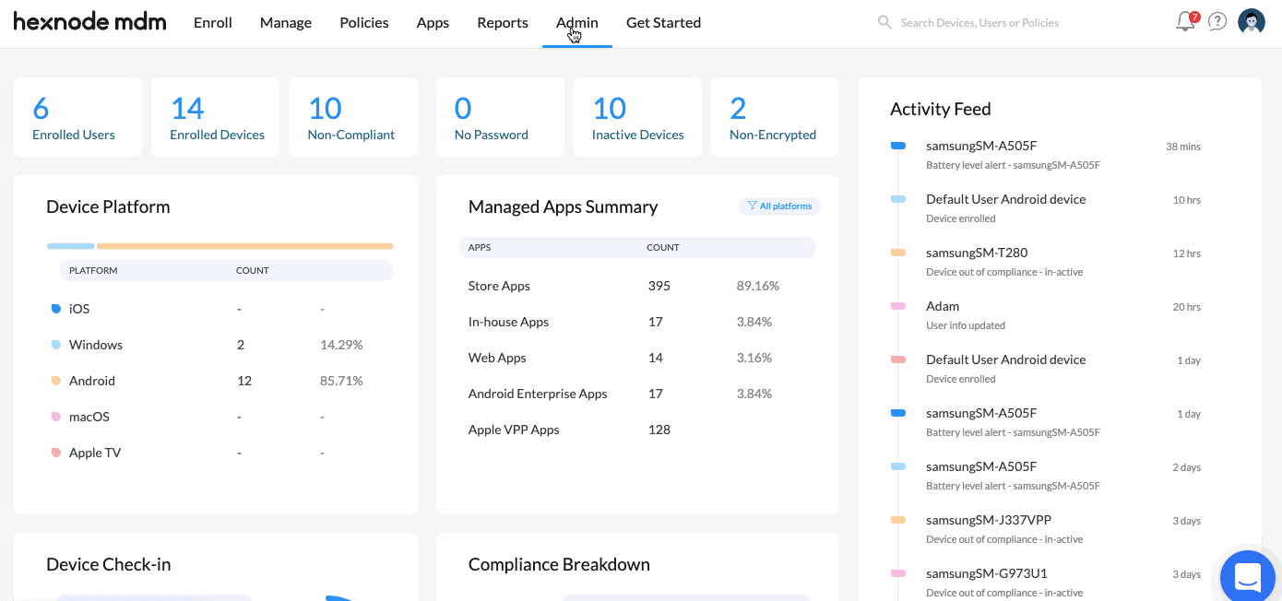Viewport: 1282px width, 601px height.
Task: View Non-Encrypted devices
Action: 775,116
